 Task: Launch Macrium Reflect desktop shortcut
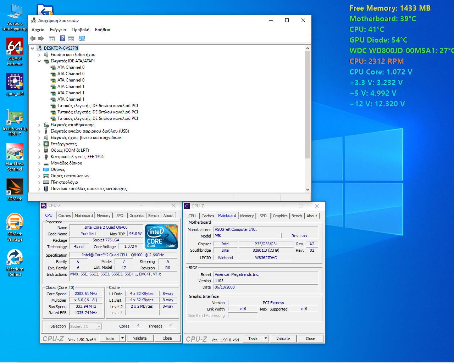[15, 263]
